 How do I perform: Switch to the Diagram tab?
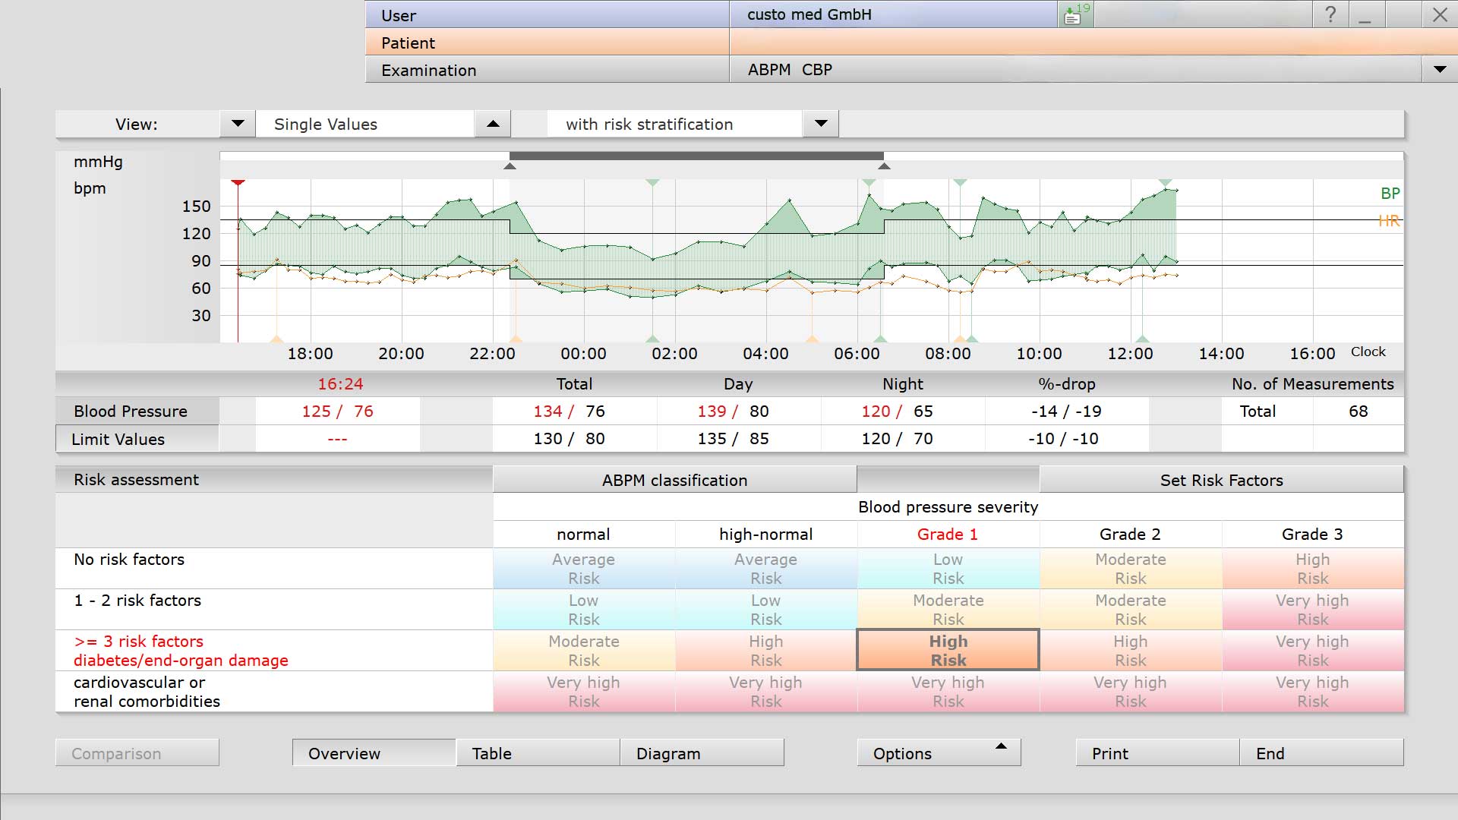coord(702,753)
